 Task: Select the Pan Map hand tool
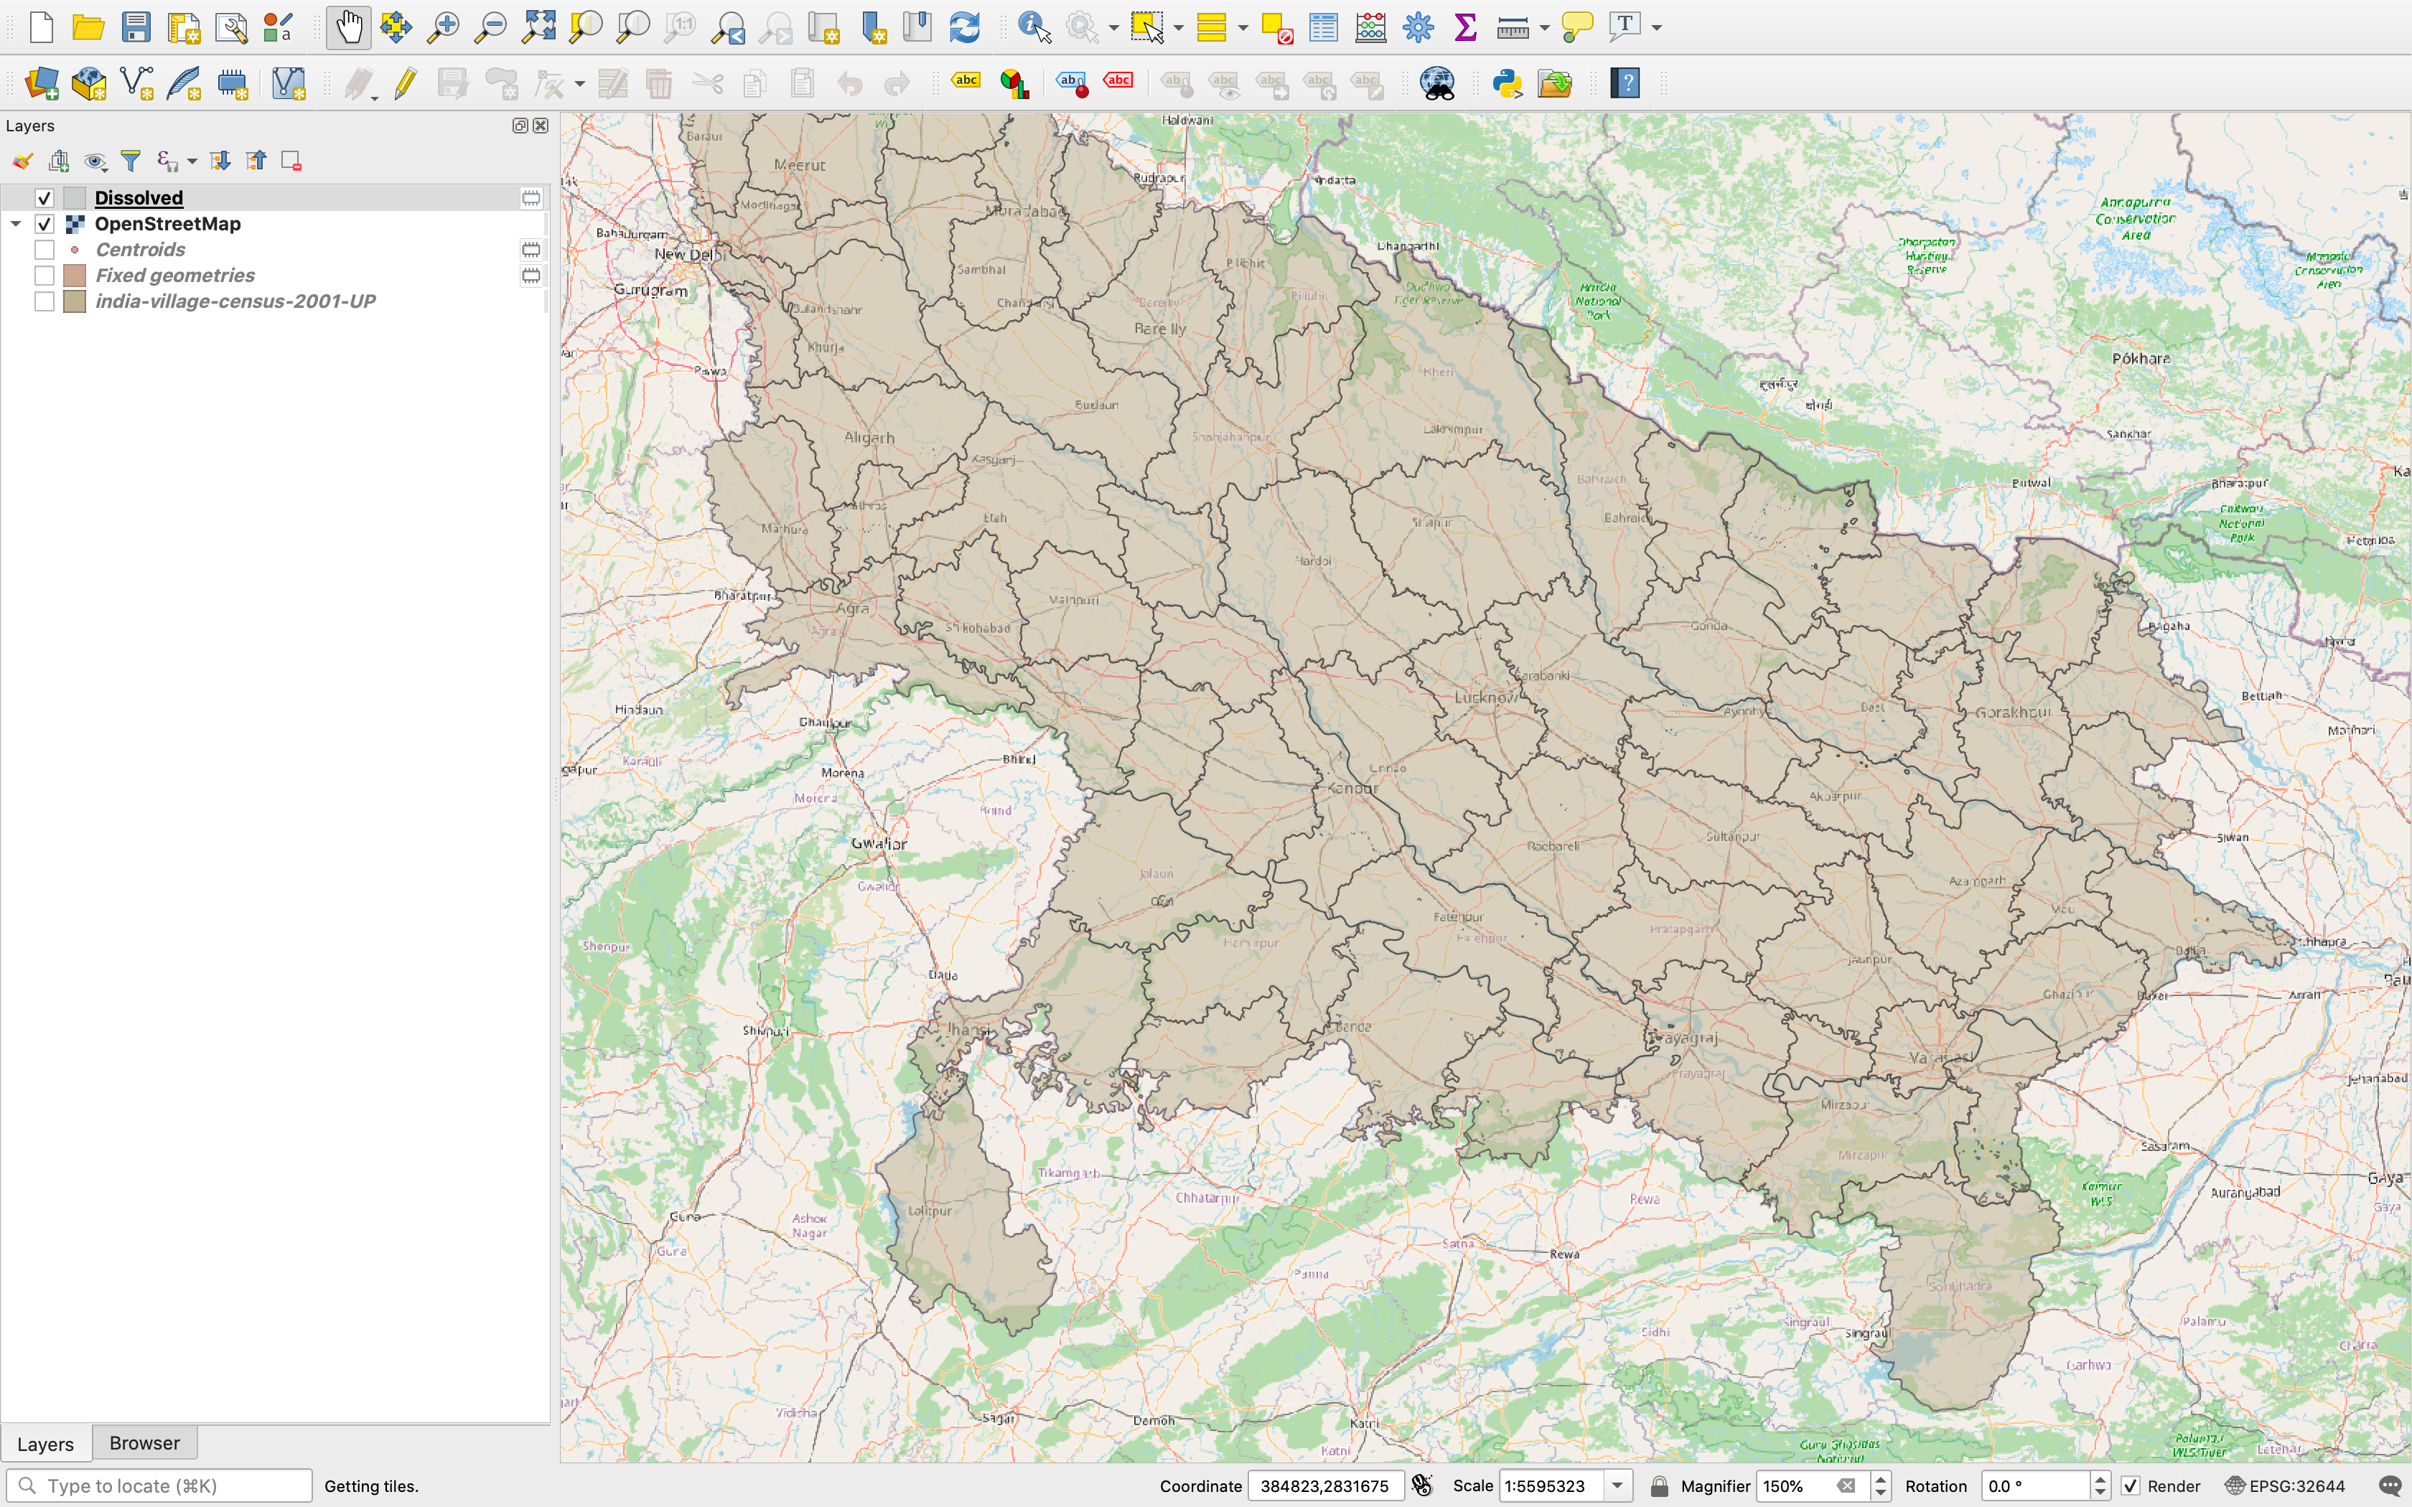point(348,27)
